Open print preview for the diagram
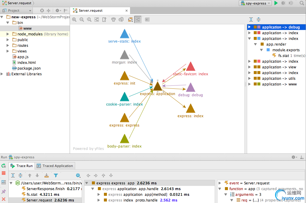The height and width of the screenshot is (203, 306). tap(121, 19)
